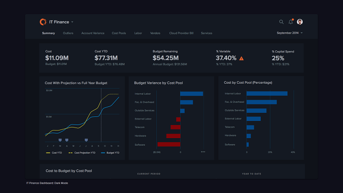Screen dimensions: 343x193
Task: Toggle Budget YTD legend entry
Action: (110, 153)
